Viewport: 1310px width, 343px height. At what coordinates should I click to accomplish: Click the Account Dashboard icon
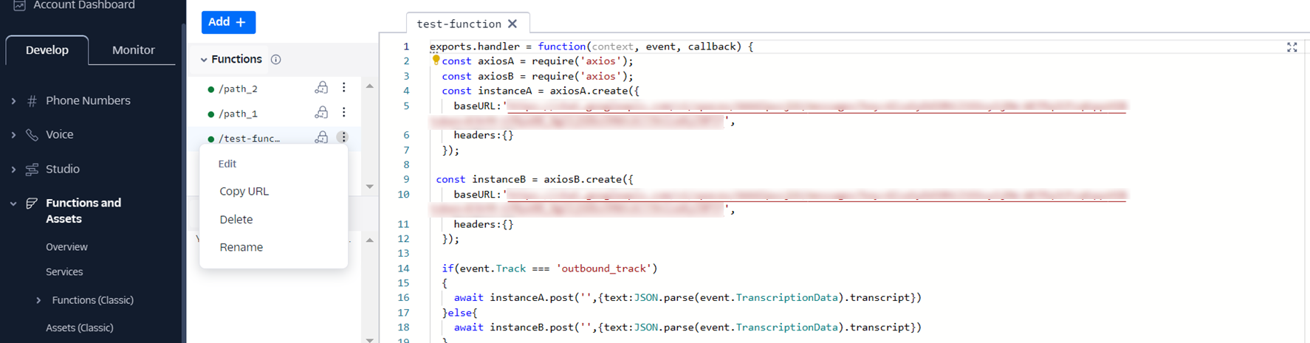[20, 5]
